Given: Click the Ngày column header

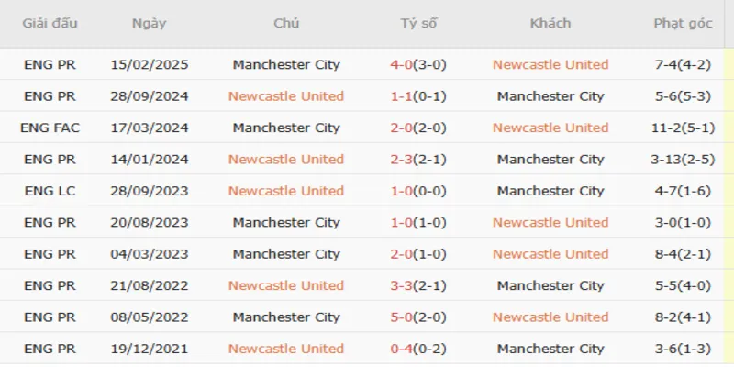Looking at the screenshot, I should 149,24.
